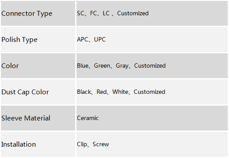This screenshot has height=158, width=229.
Task: Click the Polish Type label
Action: (x=19, y=40)
